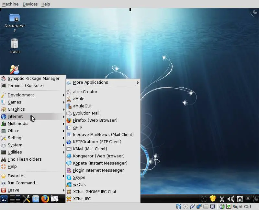Launch Pidgin Internet Messenger

click(x=103, y=170)
